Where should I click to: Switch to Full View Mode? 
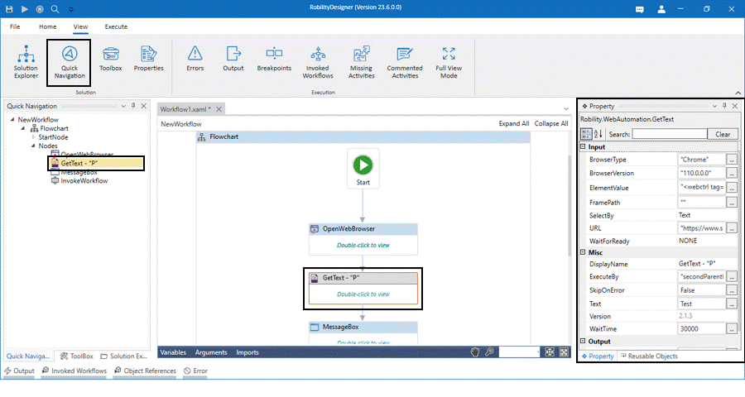tap(449, 62)
